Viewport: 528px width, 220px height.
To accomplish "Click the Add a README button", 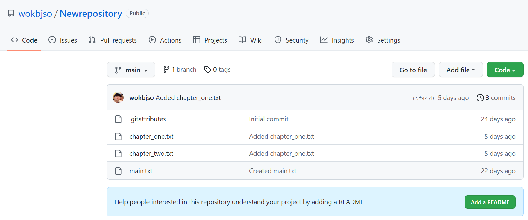I will (490, 202).
